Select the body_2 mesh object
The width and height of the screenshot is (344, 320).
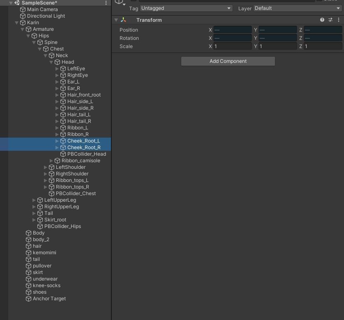pos(41,239)
